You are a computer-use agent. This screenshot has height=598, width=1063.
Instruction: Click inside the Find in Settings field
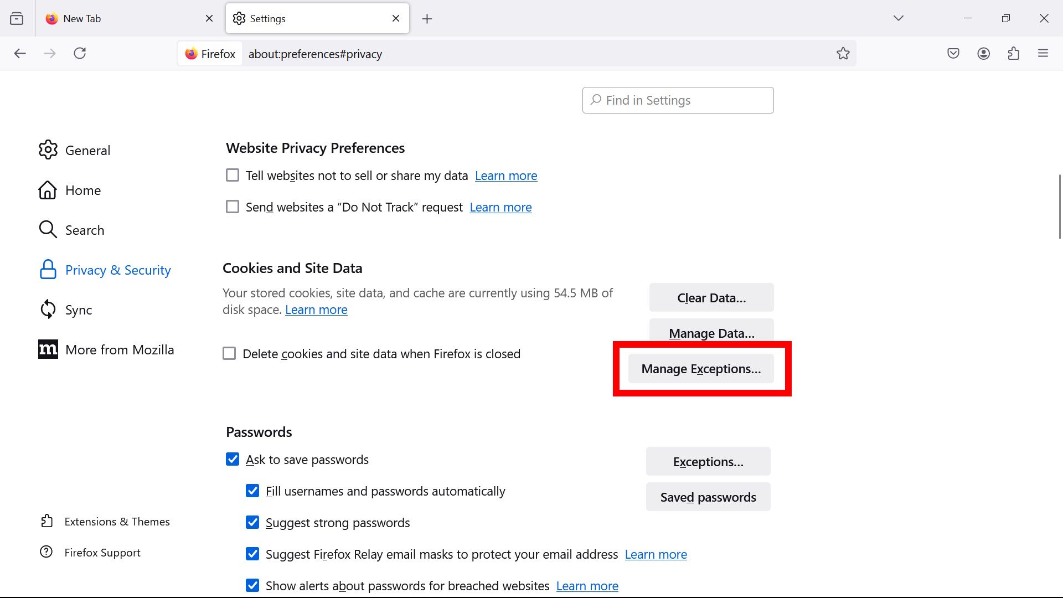point(678,100)
